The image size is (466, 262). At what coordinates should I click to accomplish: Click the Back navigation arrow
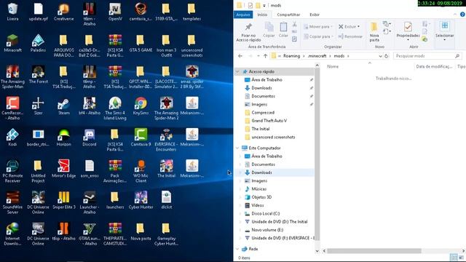click(x=240, y=56)
